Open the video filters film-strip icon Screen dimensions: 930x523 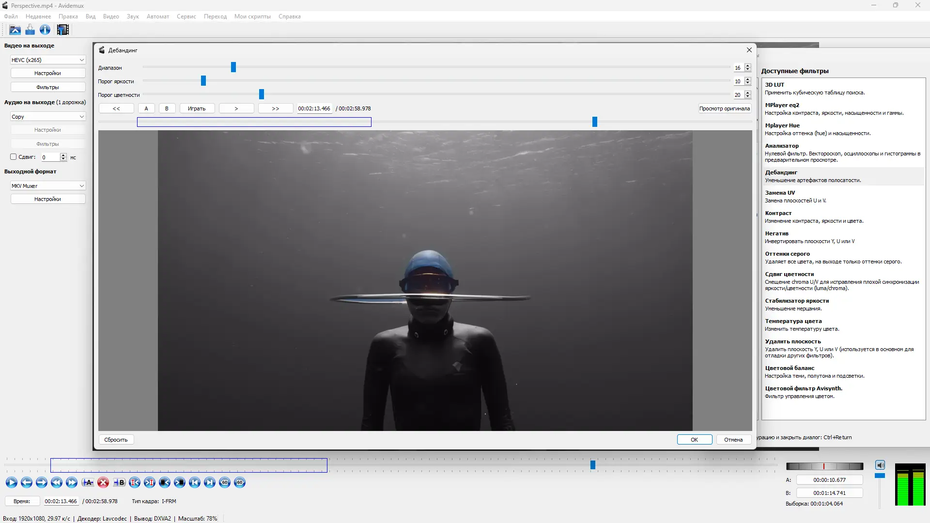[63, 30]
